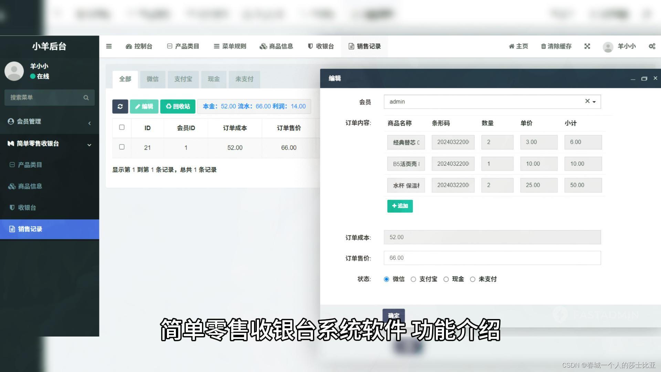Open the member dropdown caret arrow
The image size is (661, 372).
pyautogui.click(x=594, y=102)
